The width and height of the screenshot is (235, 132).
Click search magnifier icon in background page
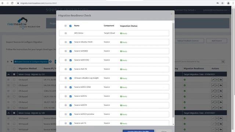click(x=223, y=62)
